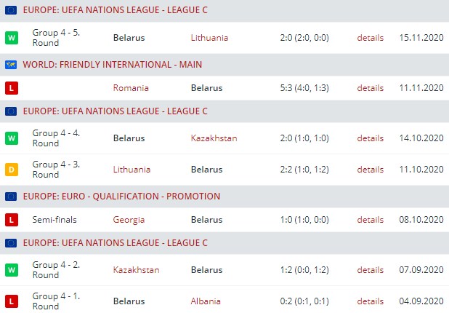
Task: Click the EU flag icon beside Euro Qualification
Action: point(11,197)
